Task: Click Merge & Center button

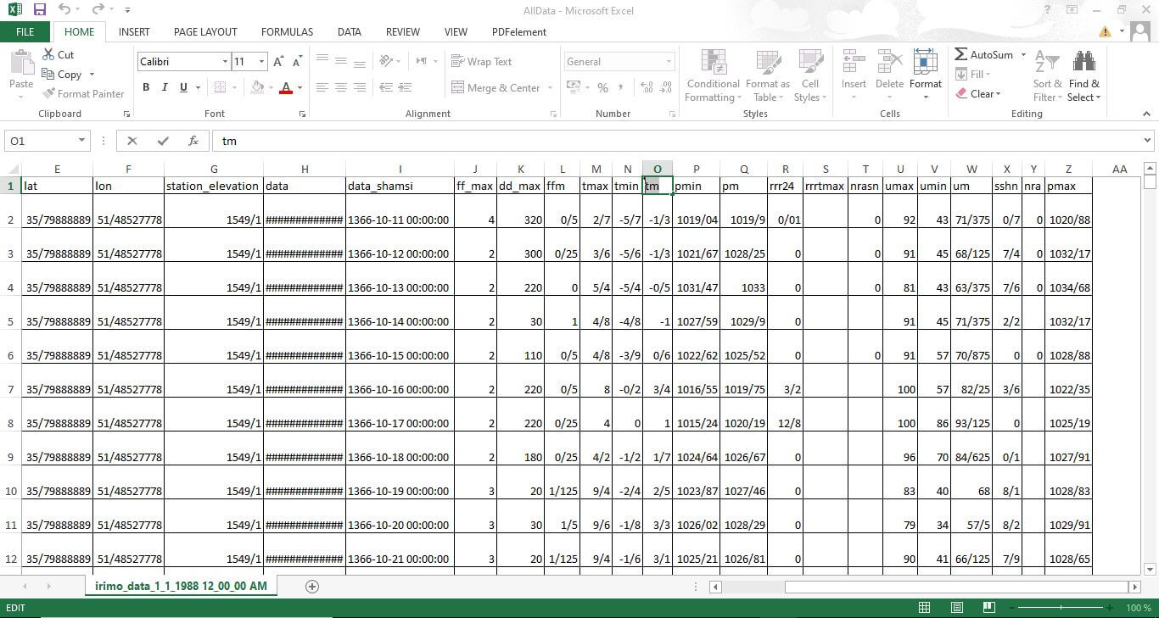Action: 496,88
